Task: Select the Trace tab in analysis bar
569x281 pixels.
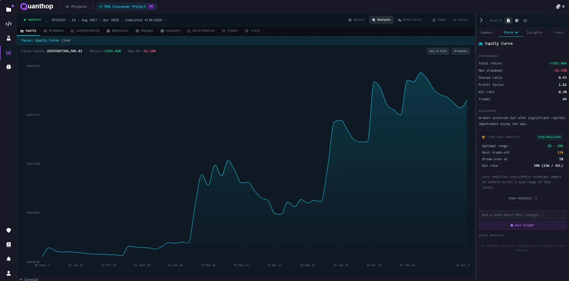Action: 252,31
